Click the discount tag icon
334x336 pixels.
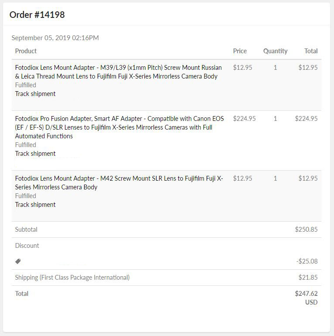pos(18,261)
